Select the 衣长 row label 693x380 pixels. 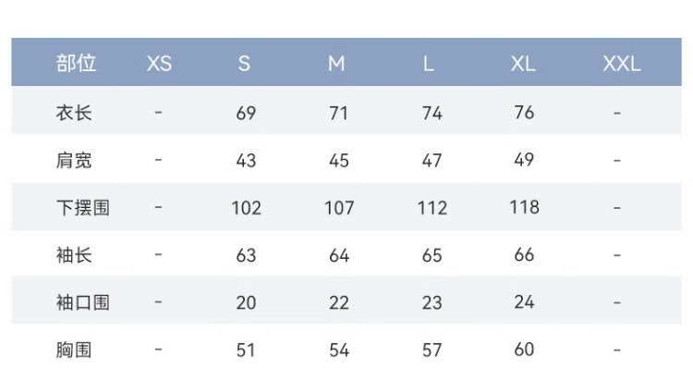pos(74,113)
